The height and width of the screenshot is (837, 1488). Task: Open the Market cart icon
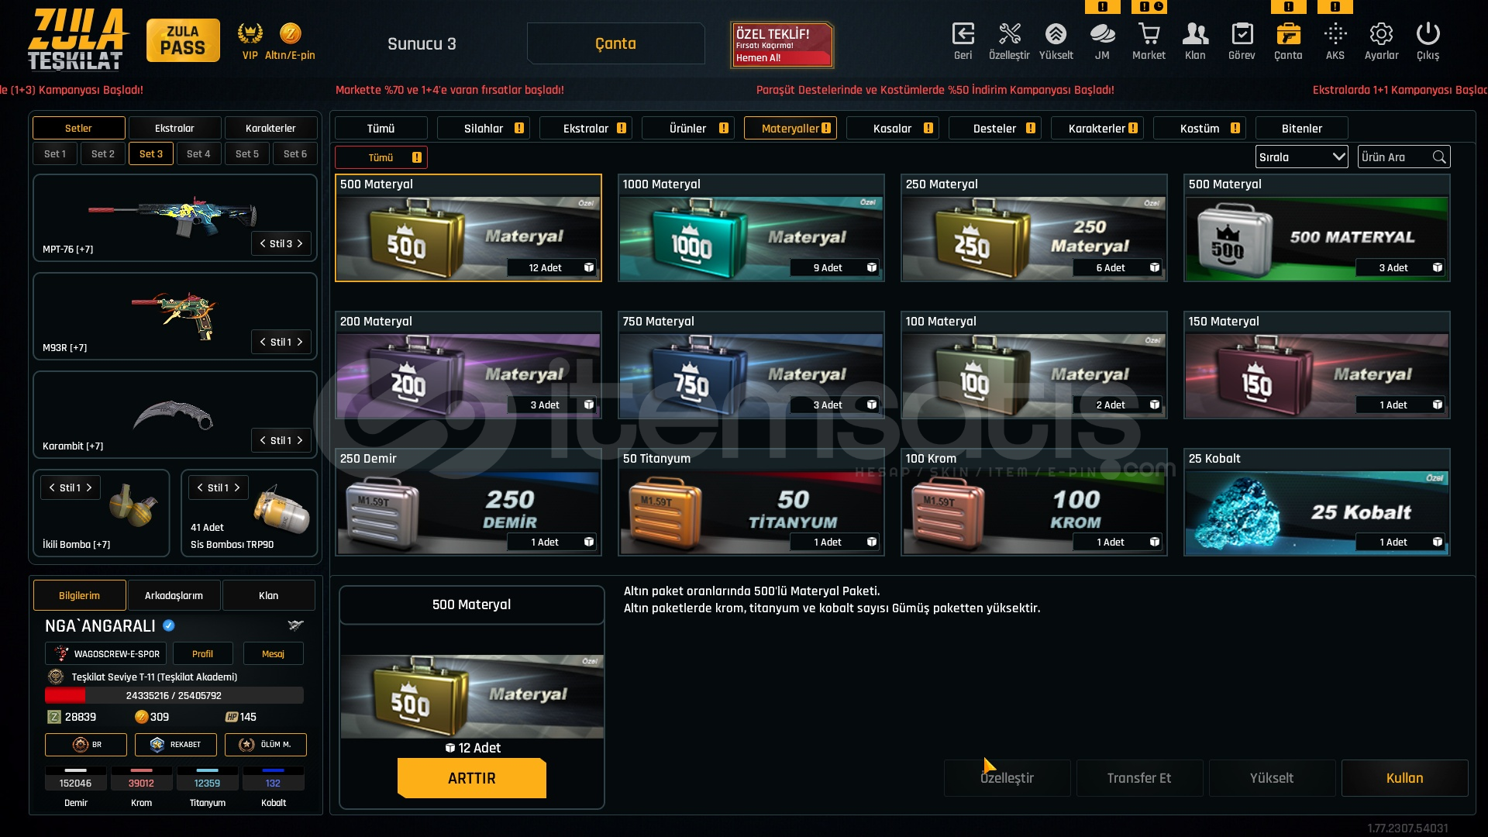coord(1149,34)
